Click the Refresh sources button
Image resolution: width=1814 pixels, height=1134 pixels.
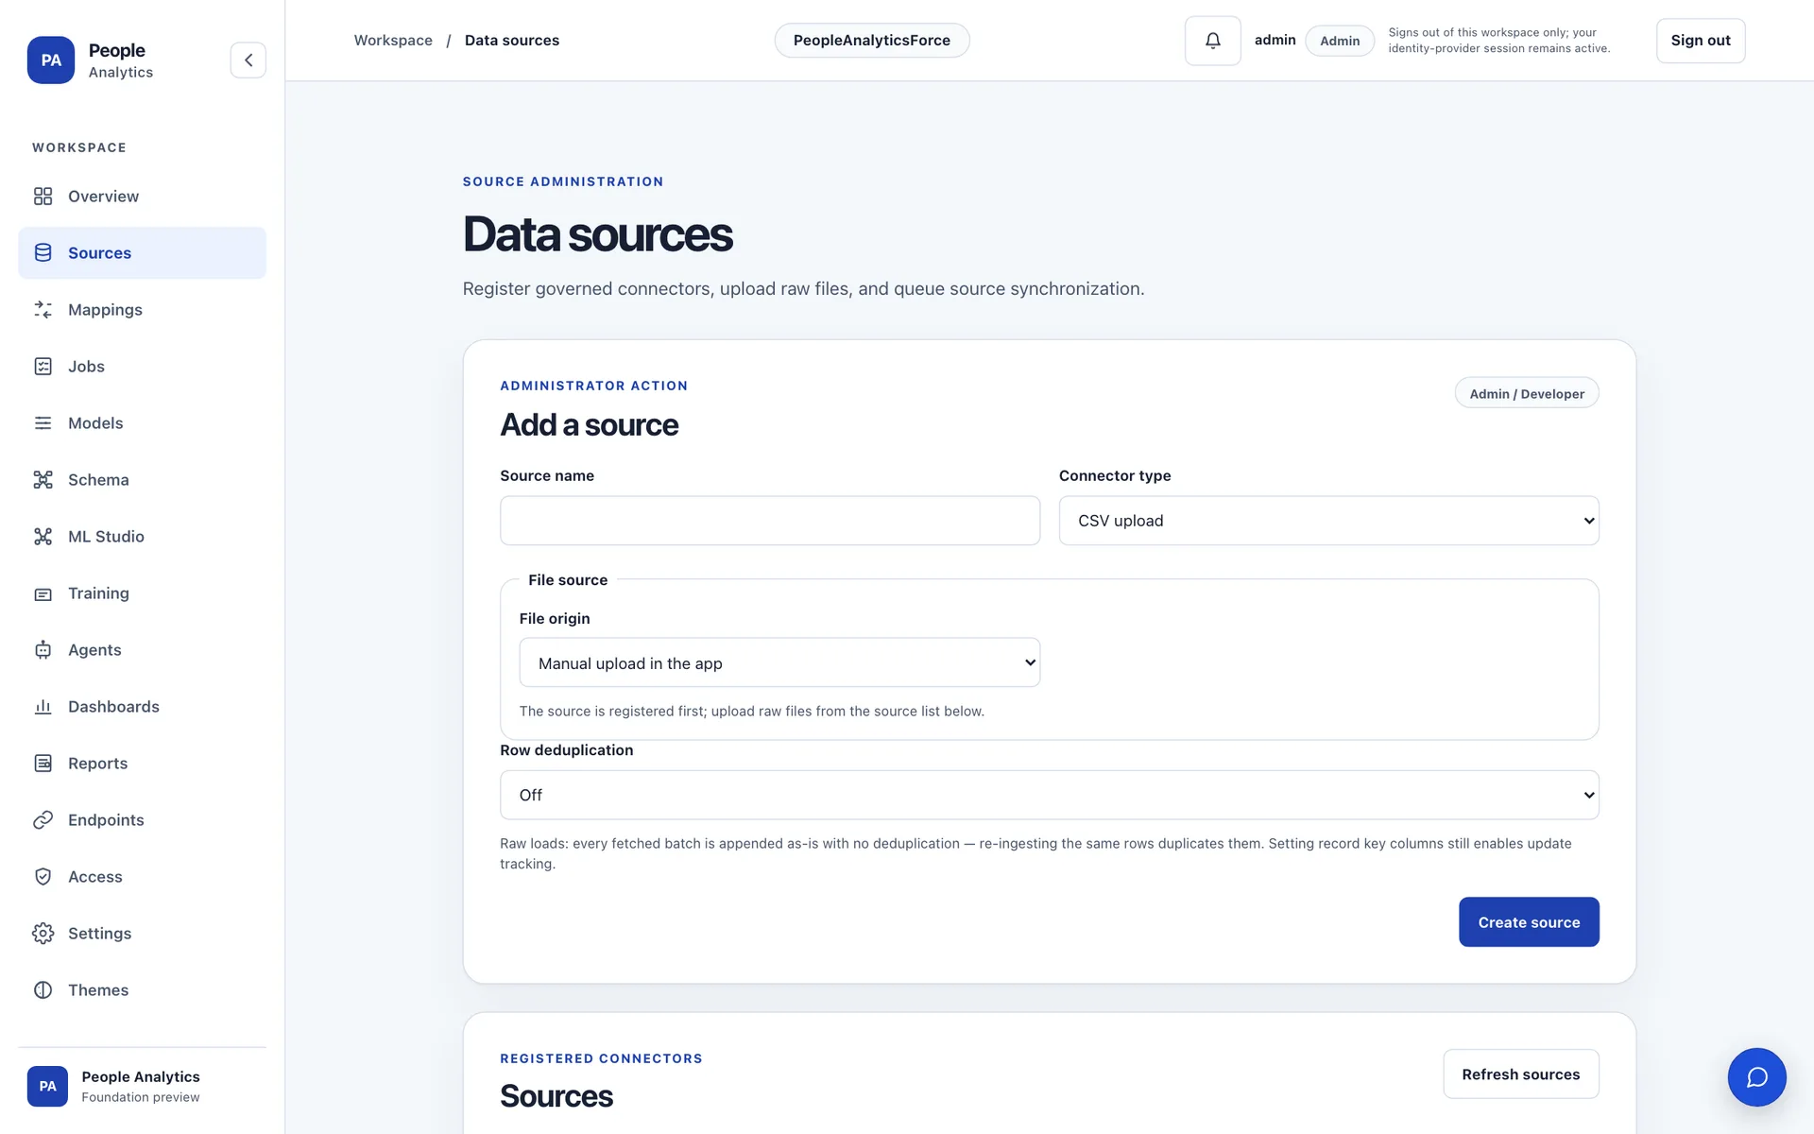(1520, 1074)
